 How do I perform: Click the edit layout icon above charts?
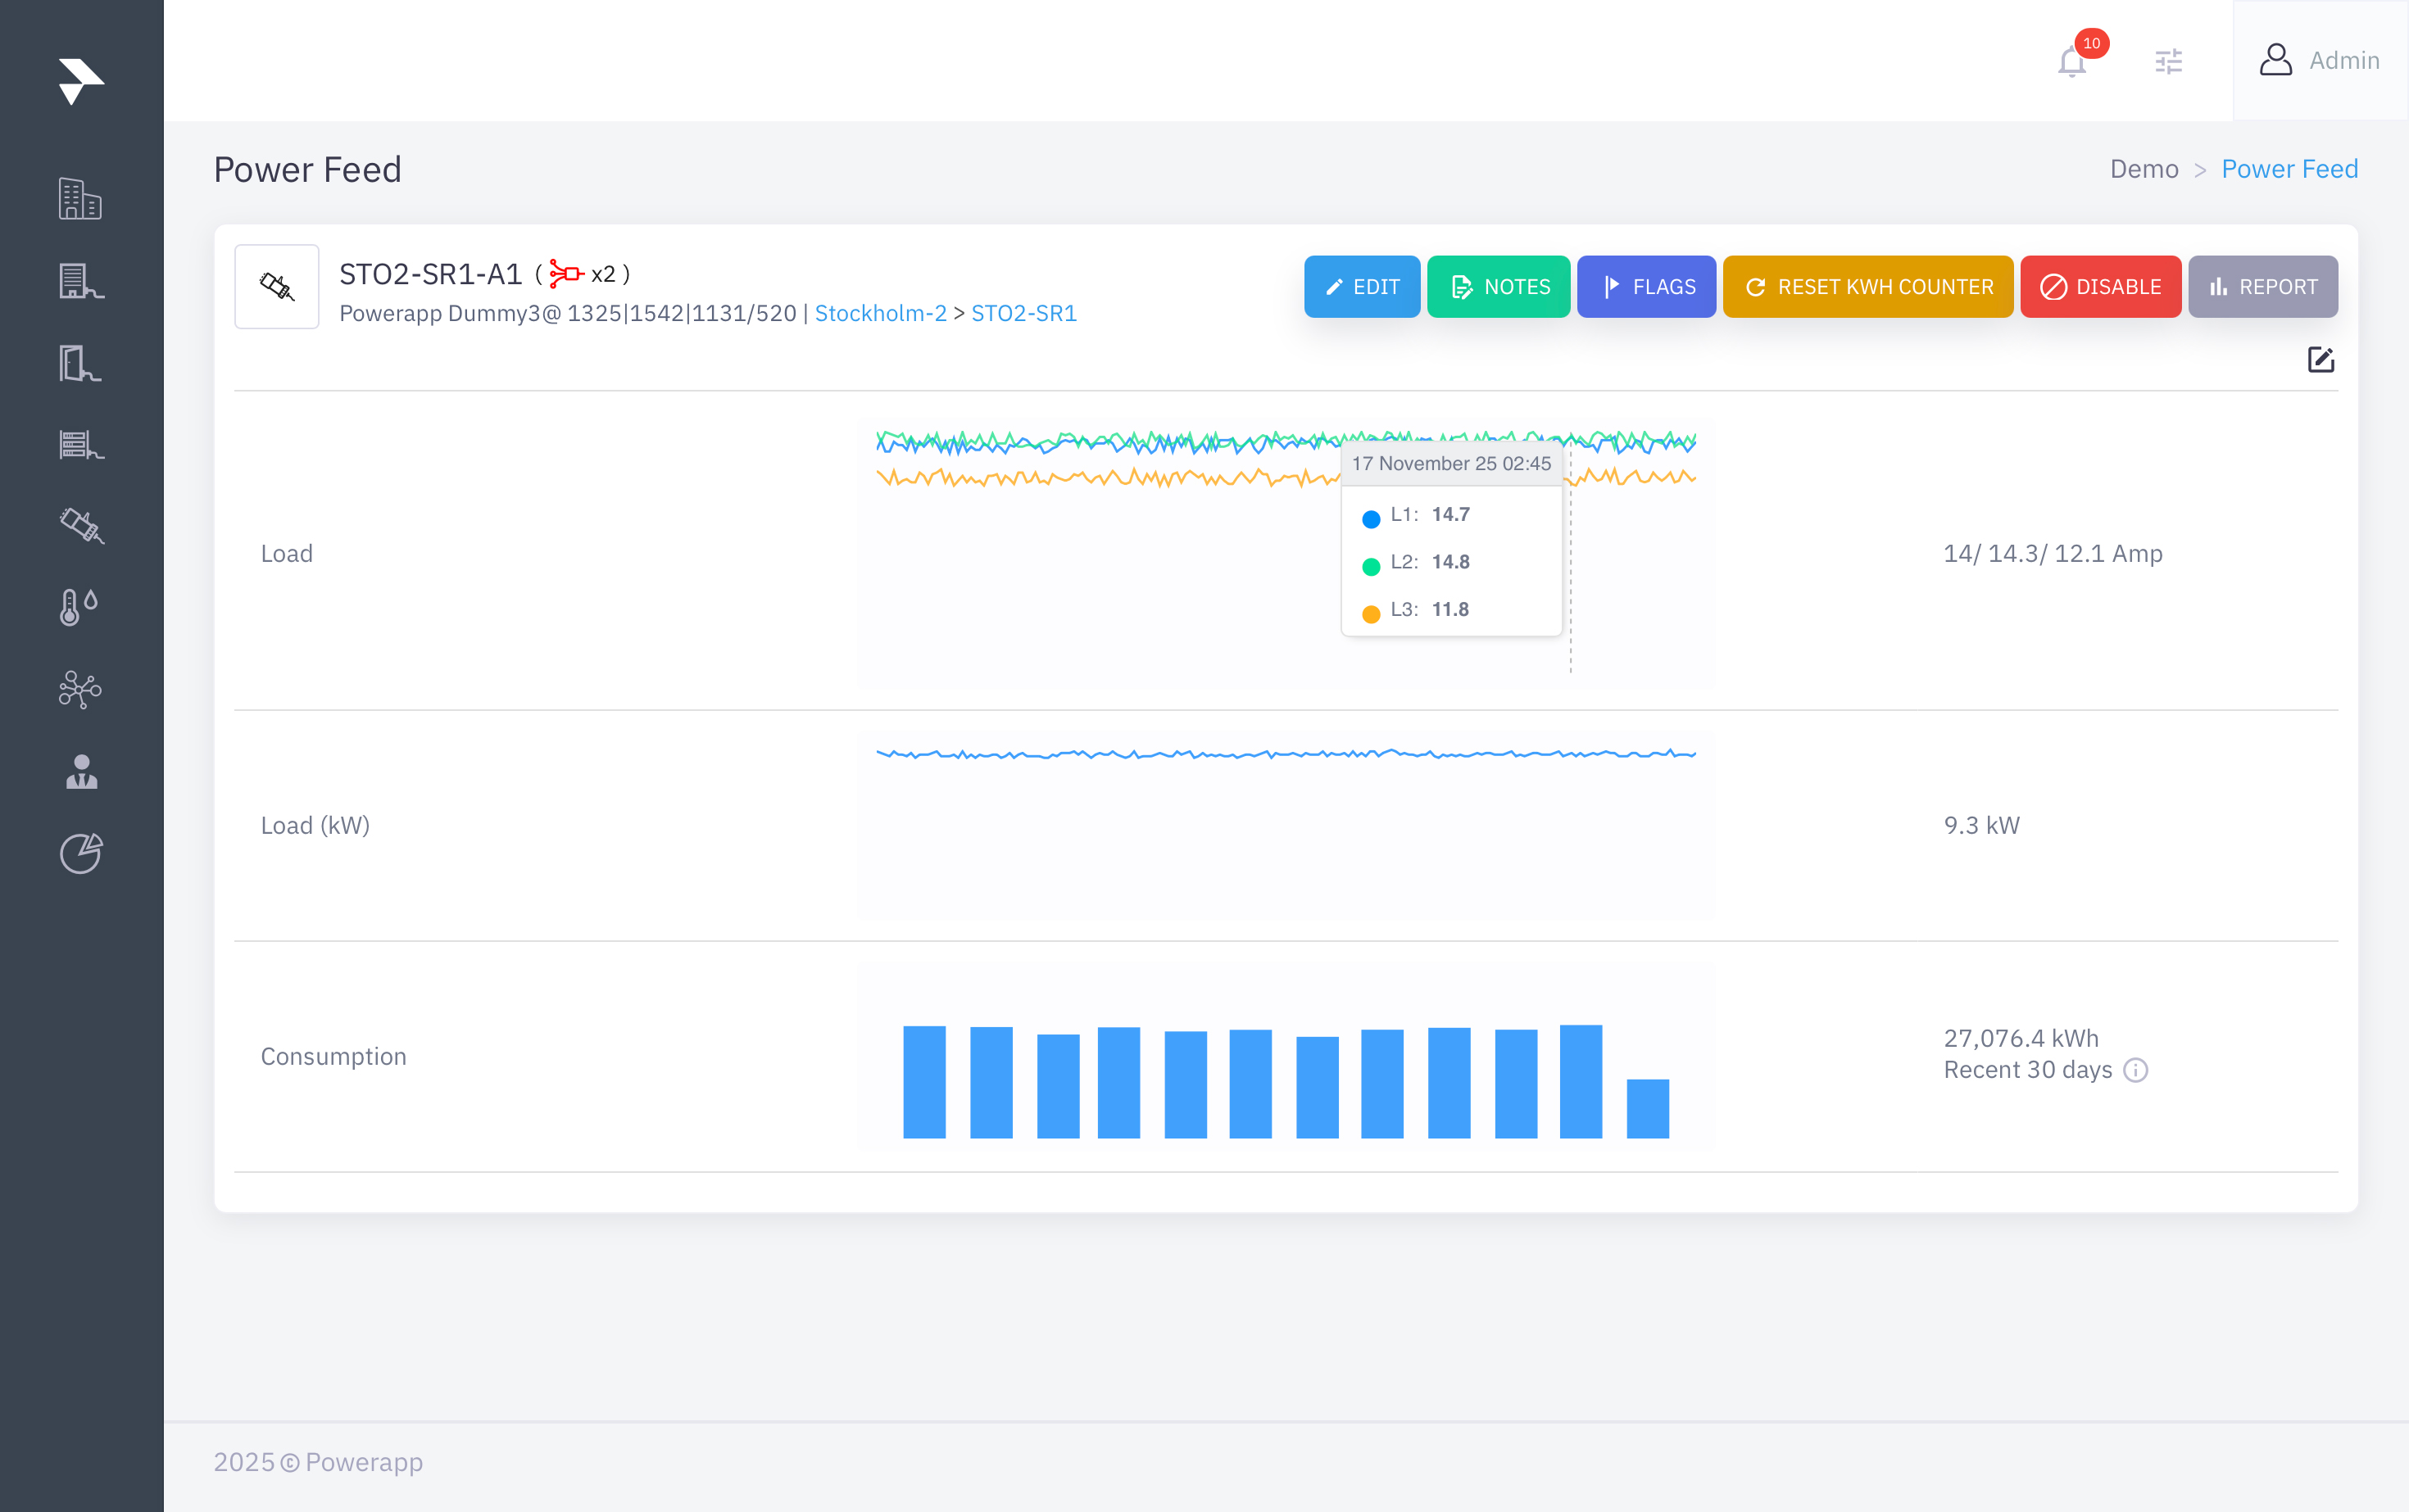pos(2320,360)
